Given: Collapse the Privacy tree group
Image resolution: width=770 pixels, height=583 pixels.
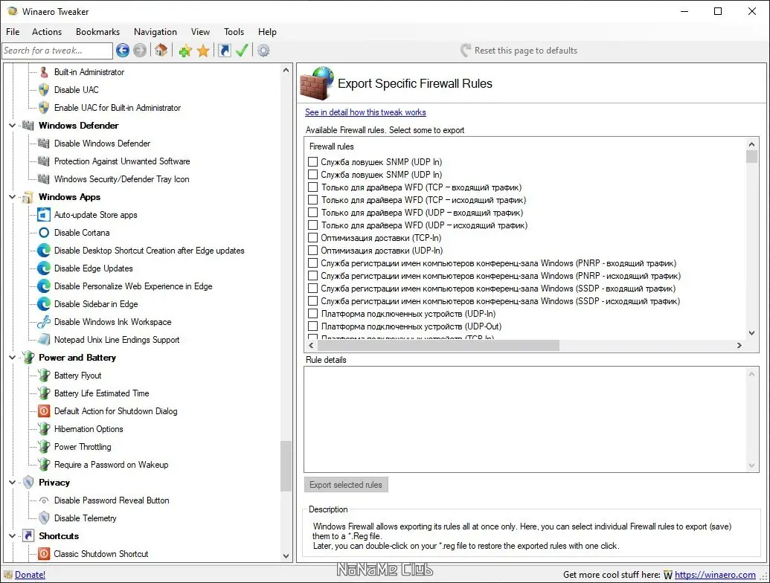Looking at the screenshot, I should (x=13, y=483).
